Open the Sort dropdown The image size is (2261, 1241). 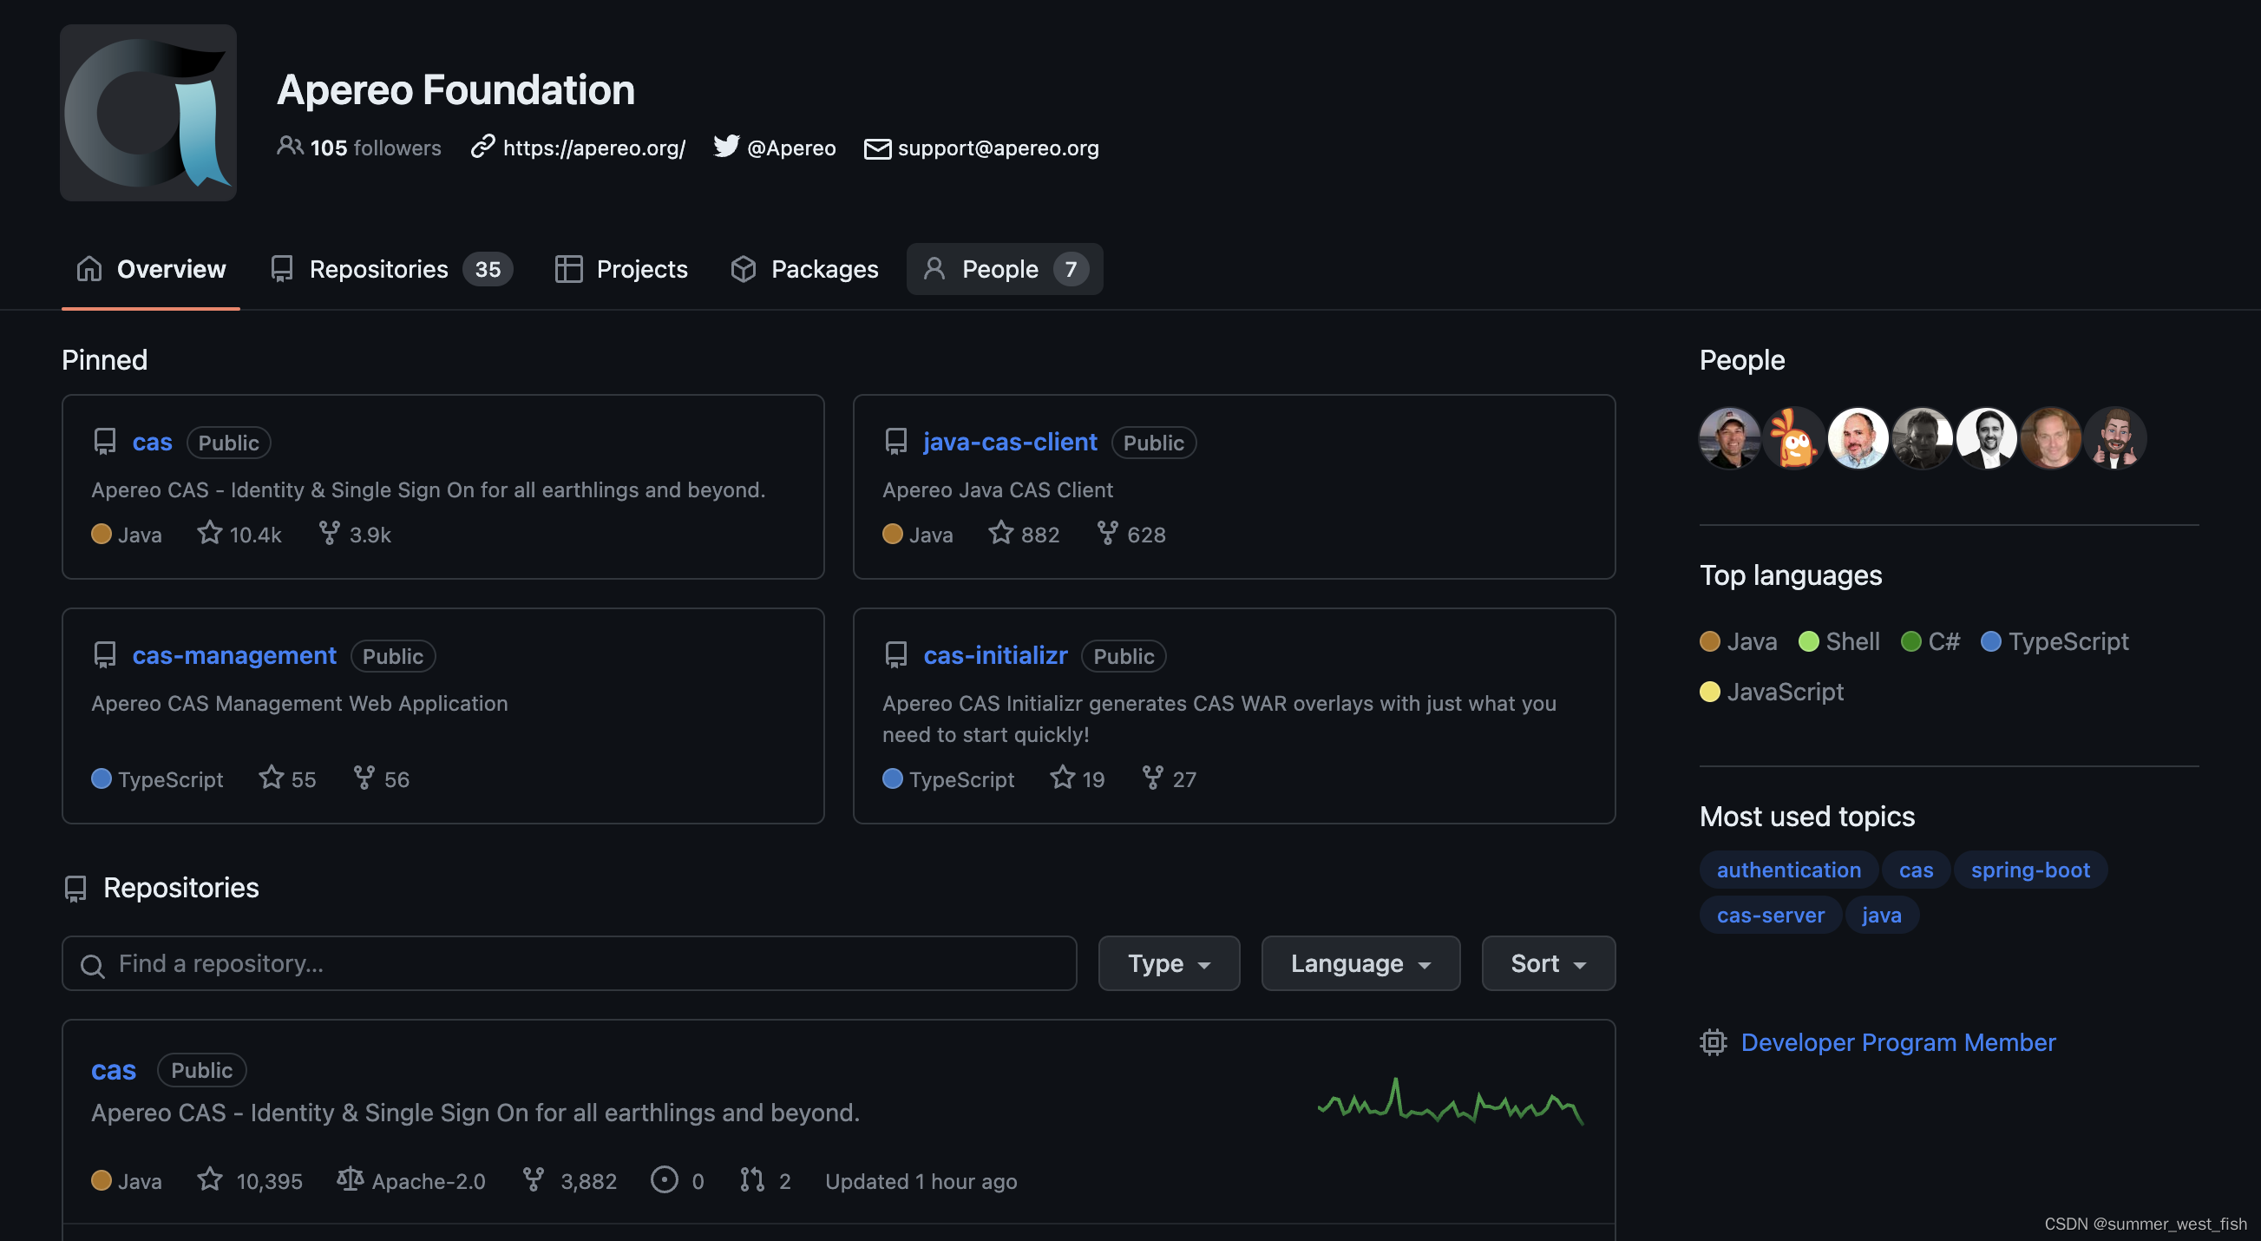[x=1548, y=962]
